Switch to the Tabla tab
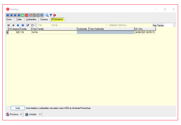Image resolution: width=181 pixels, height=125 pixels. (19, 19)
